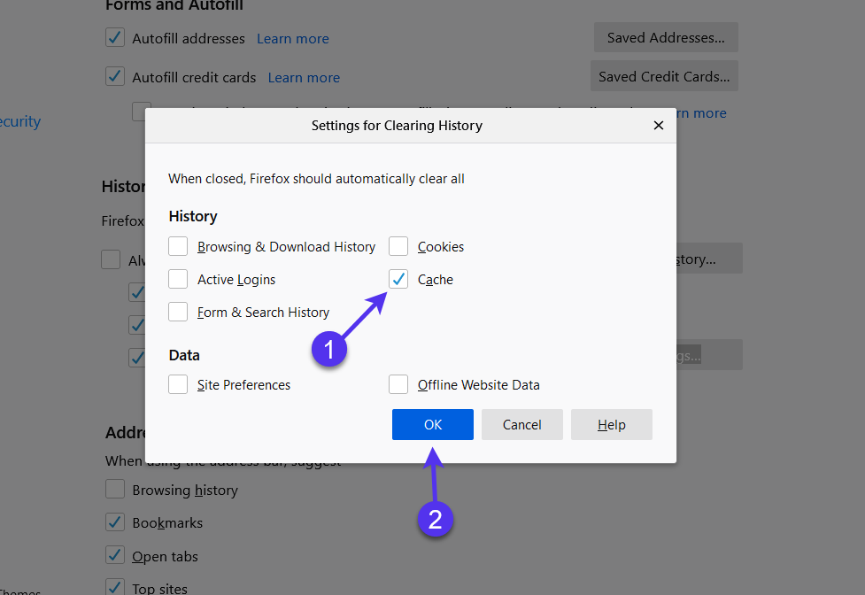Uncheck the Autofill addresses option

point(114,37)
